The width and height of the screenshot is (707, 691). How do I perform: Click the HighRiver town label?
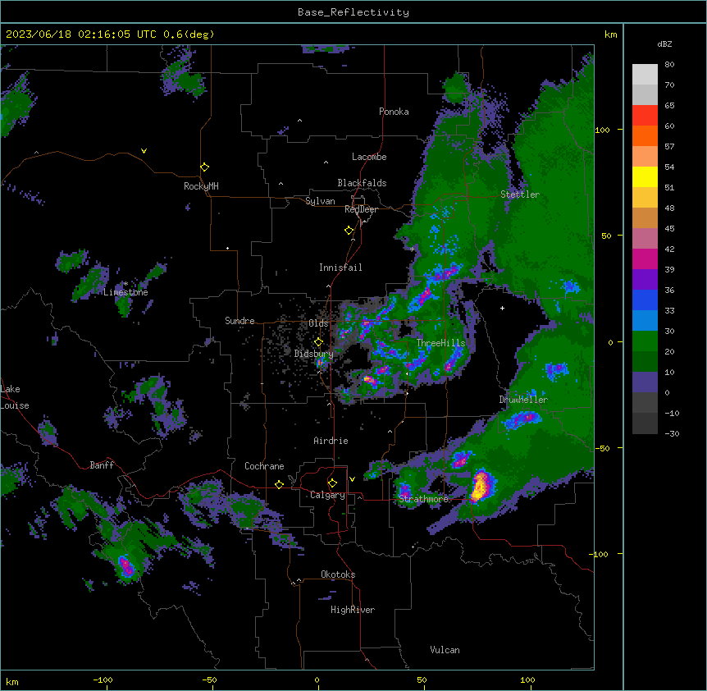pyautogui.click(x=353, y=610)
